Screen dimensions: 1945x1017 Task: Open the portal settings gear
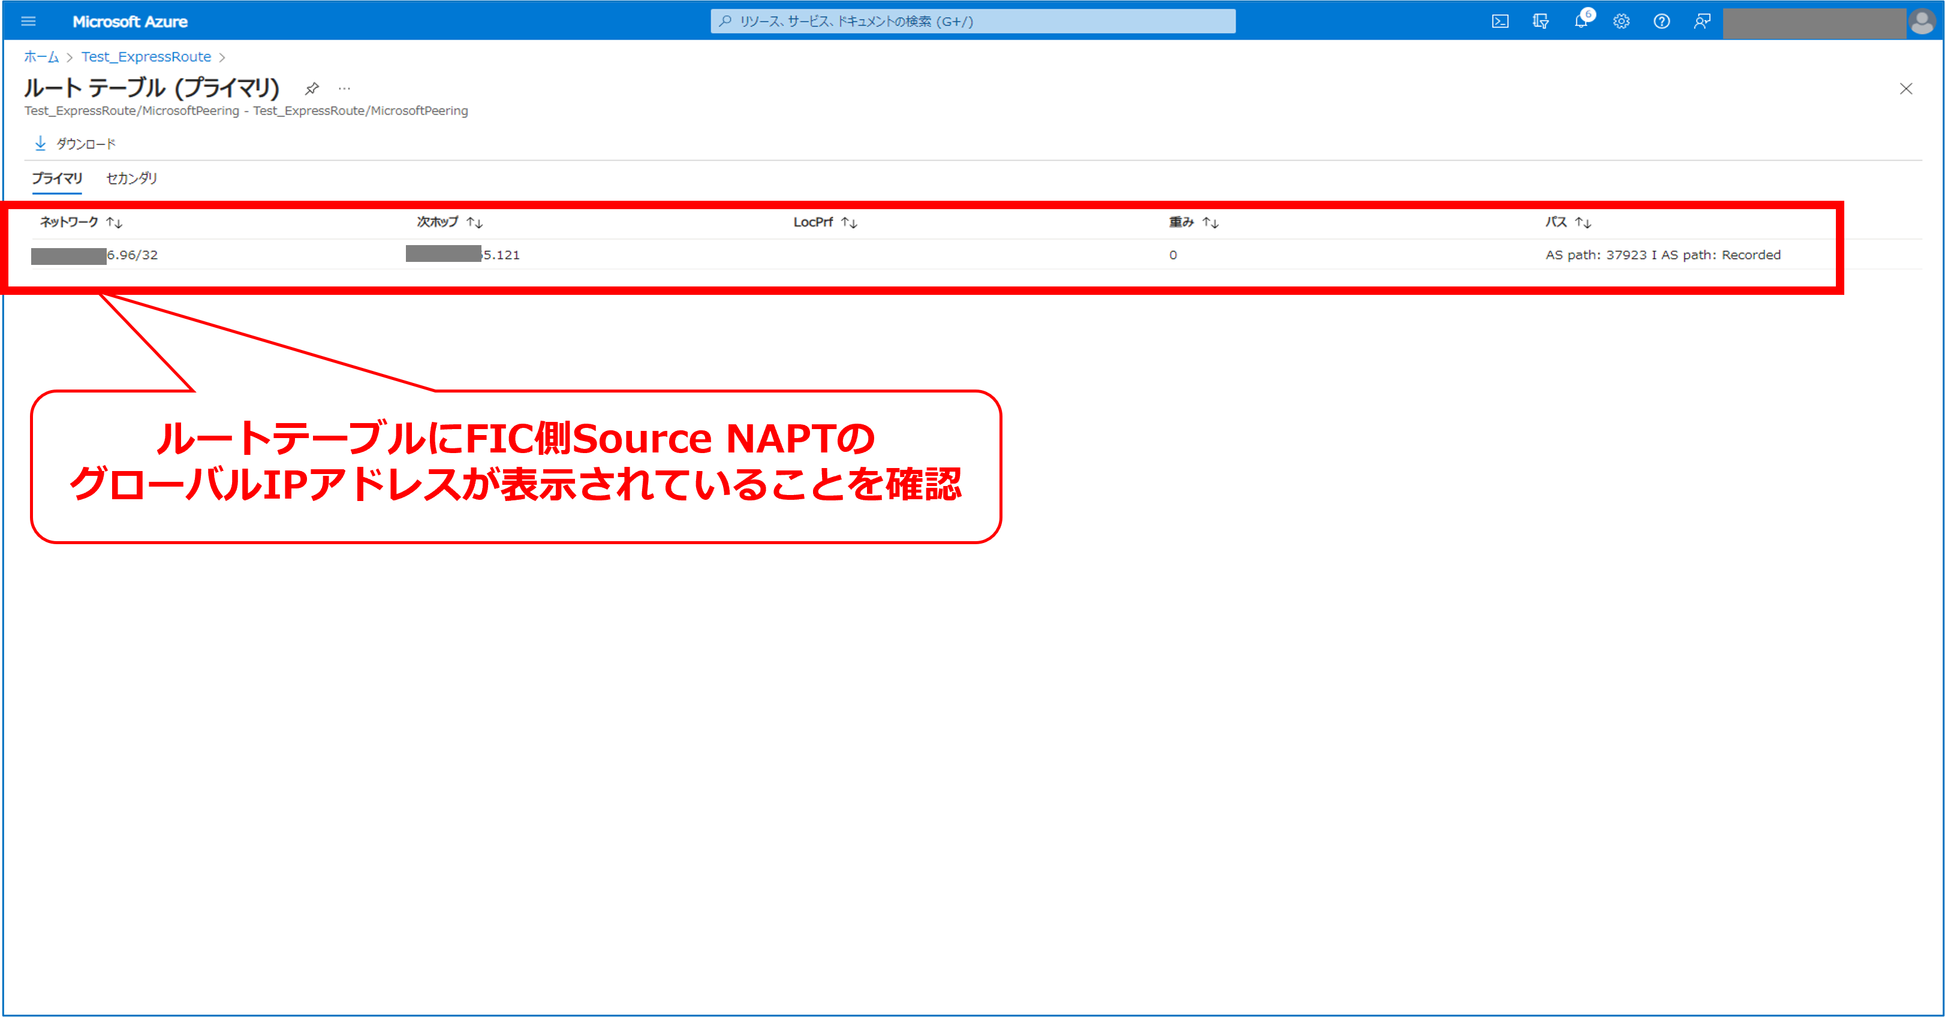coord(1621,21)
